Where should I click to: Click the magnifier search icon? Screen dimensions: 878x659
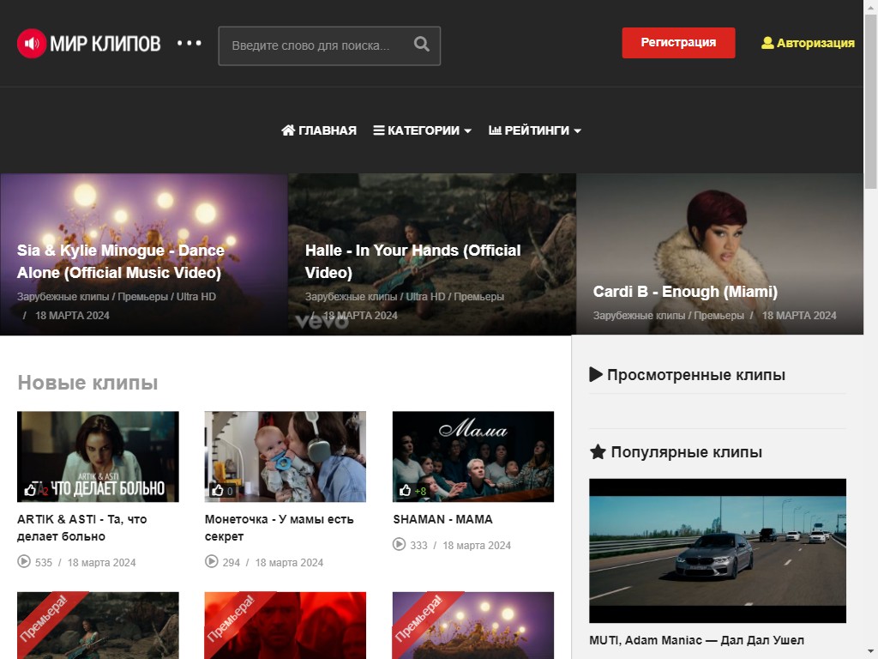(x=422, y=45)
